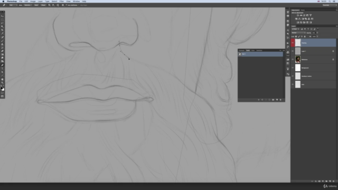The image size is (338, 190).
Task: Select the Type tool
Action: click(x=2, y=69)
